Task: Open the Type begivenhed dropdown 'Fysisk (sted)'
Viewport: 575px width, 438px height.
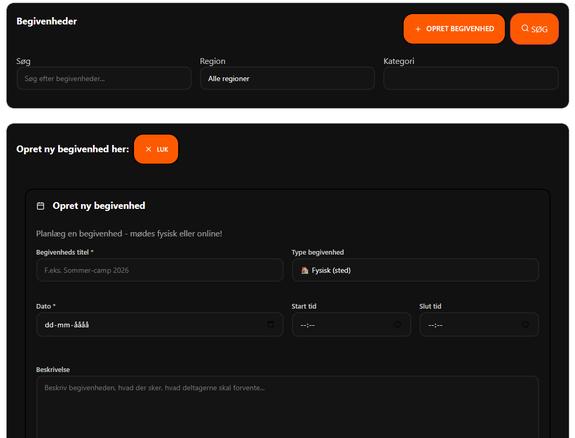Action: click(x=415, y=270)
